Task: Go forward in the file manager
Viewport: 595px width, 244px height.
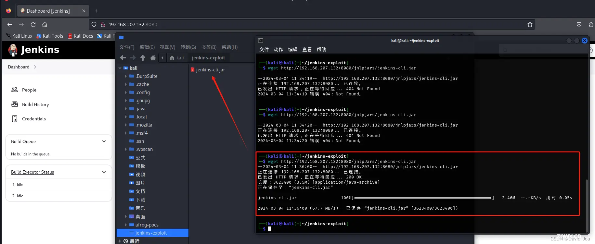Action: coord(133,58)
